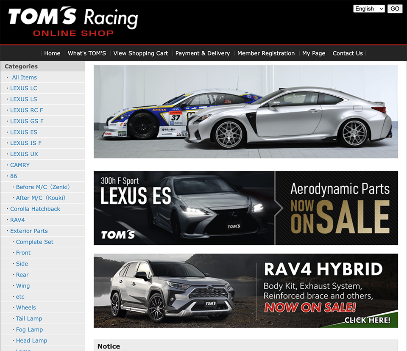Go to the Home menu item

pyautogui.click(x=52, y=53)
